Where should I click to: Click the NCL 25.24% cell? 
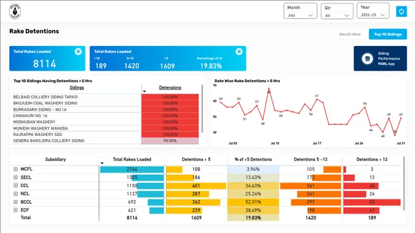[x=253, y=194]
